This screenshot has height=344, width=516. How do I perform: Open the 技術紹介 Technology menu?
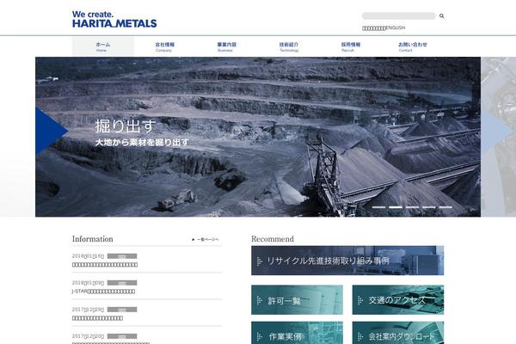pyautogui.click(x=289, y=46)
